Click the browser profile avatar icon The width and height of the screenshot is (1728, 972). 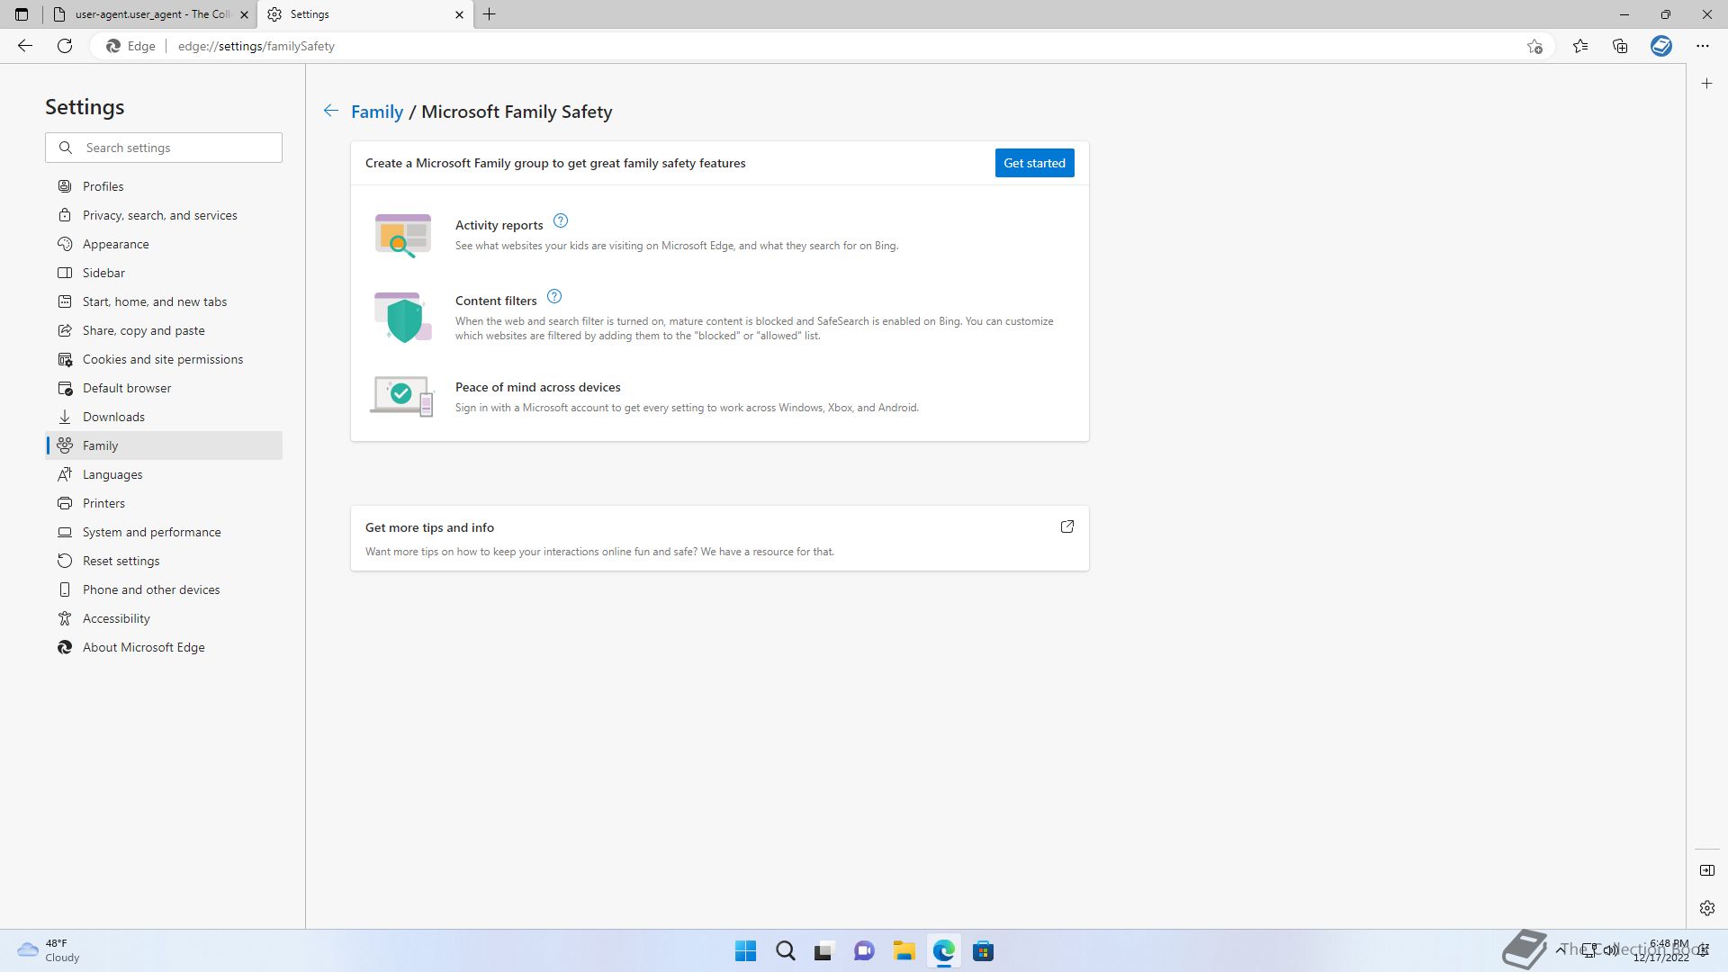[x=1661, y=46]
